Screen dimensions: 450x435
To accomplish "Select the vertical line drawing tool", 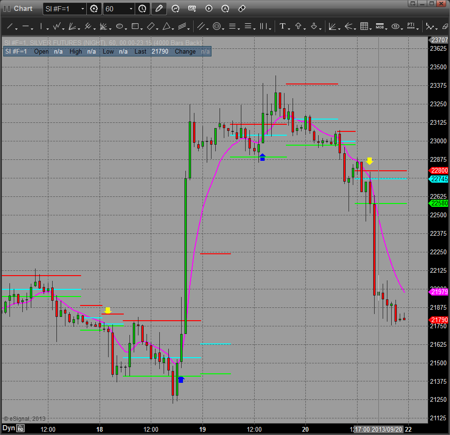I will (x=41, y=27).
